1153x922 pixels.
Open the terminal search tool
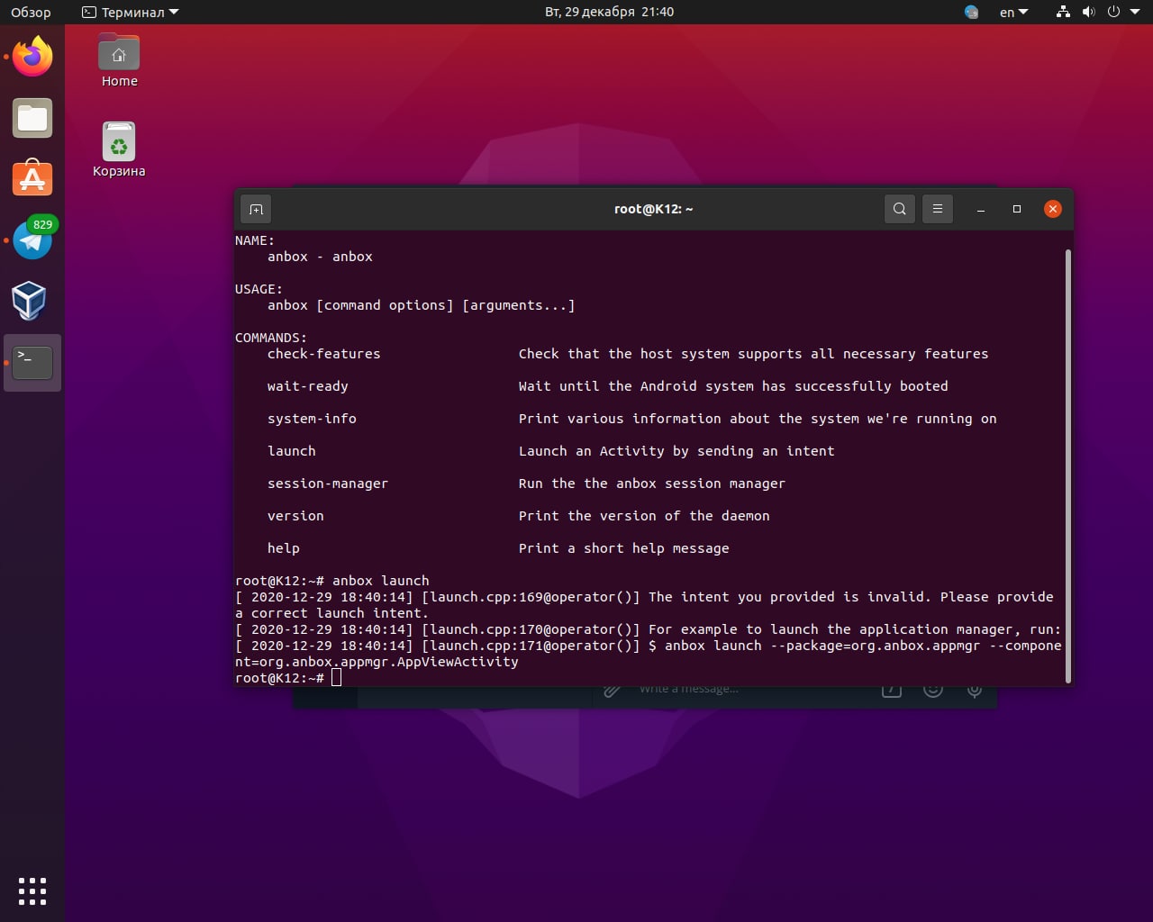899,209
